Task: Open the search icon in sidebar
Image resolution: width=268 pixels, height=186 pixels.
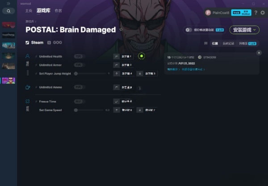Action: (8, 11)
